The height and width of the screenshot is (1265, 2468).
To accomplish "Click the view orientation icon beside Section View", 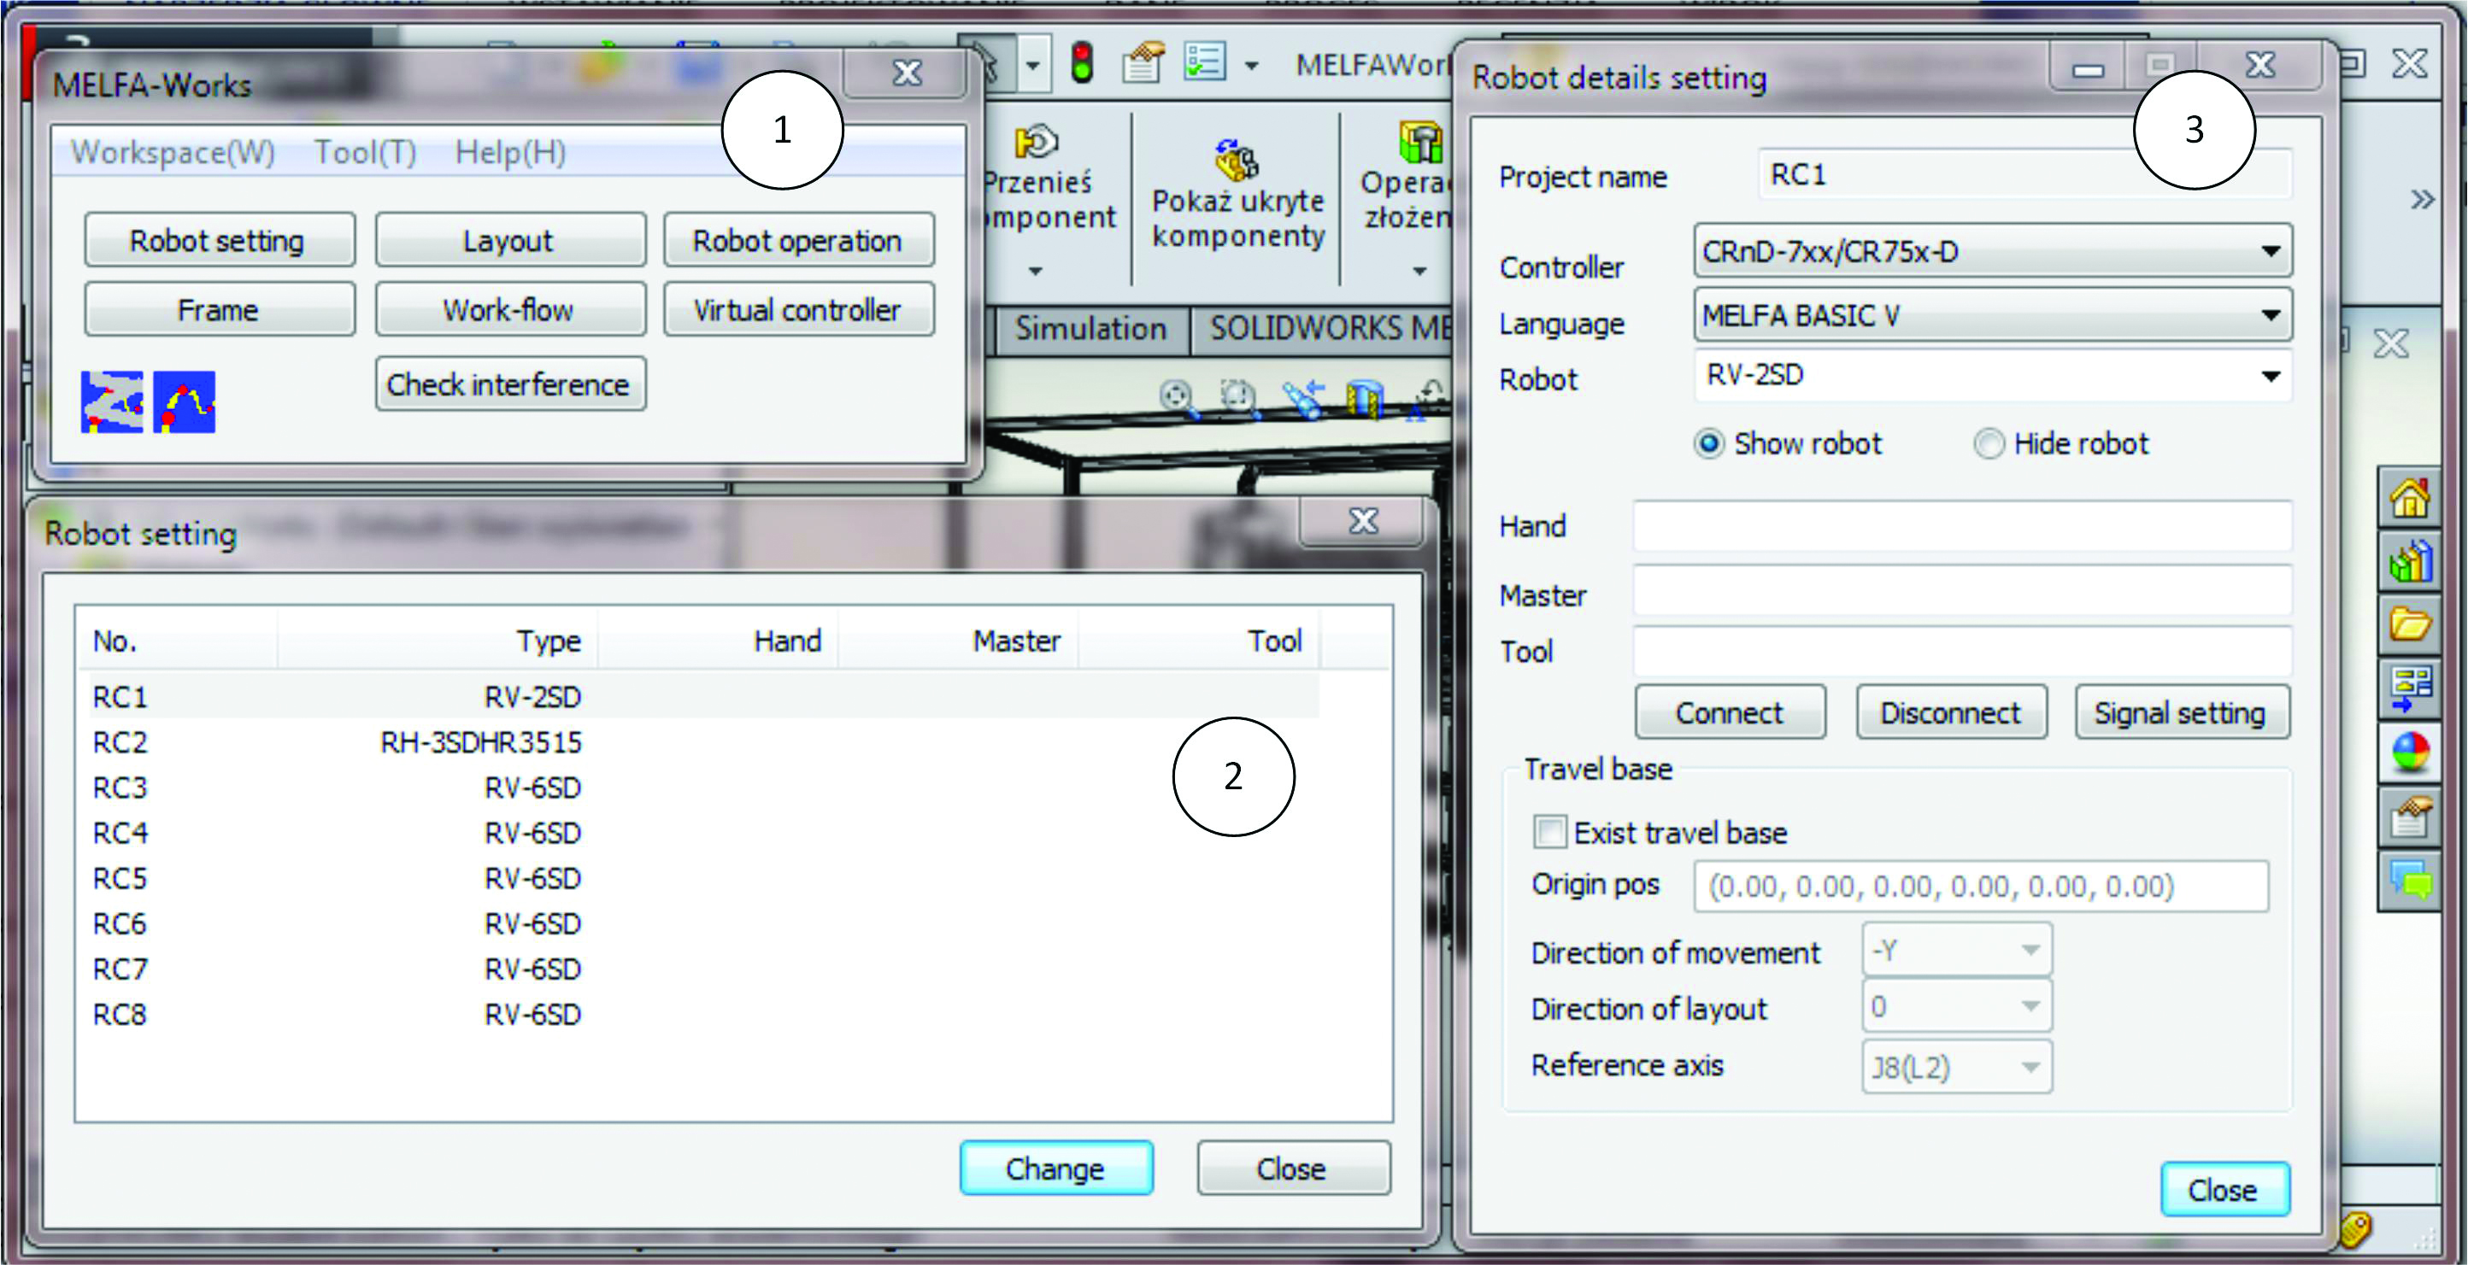I will 1427,400.
